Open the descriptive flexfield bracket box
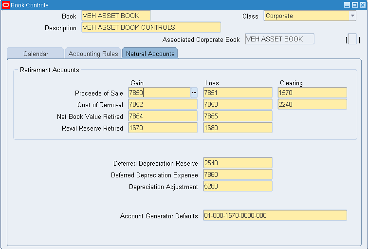368x249 pixels. point(352,39)
